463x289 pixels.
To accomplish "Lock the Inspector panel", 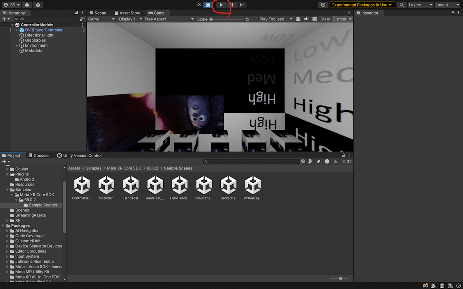I will [x=453, y=13].
